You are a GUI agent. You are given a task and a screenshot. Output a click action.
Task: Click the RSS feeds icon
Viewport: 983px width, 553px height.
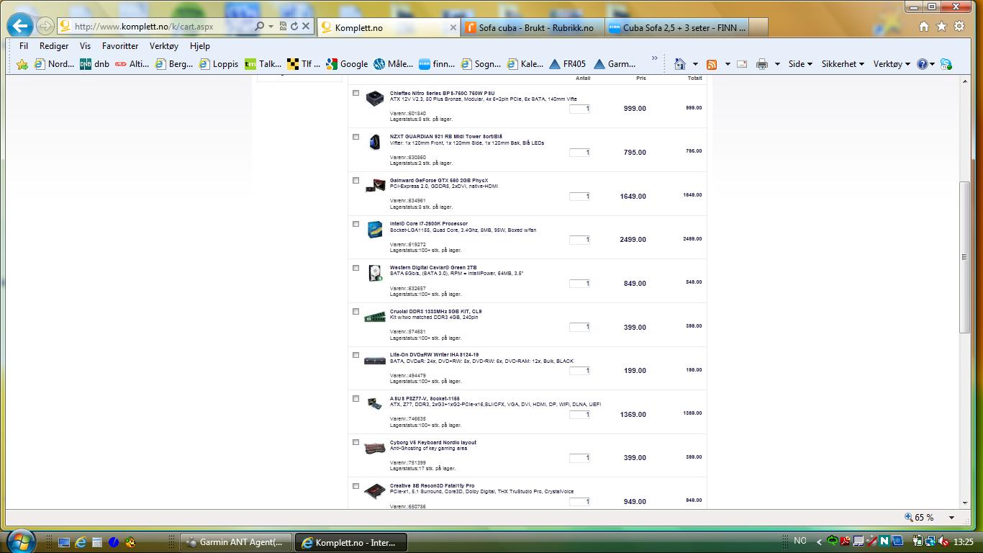click(712, 64)
